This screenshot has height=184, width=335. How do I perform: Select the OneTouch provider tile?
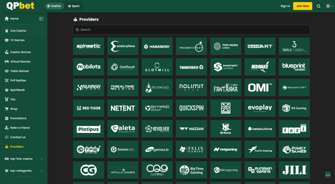tap(123, 67)
